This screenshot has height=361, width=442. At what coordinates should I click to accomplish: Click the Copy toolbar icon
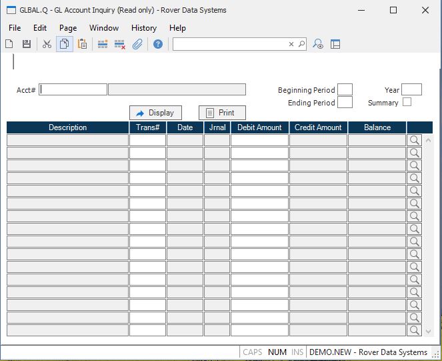pyautogui.click(x=65, y=44)
